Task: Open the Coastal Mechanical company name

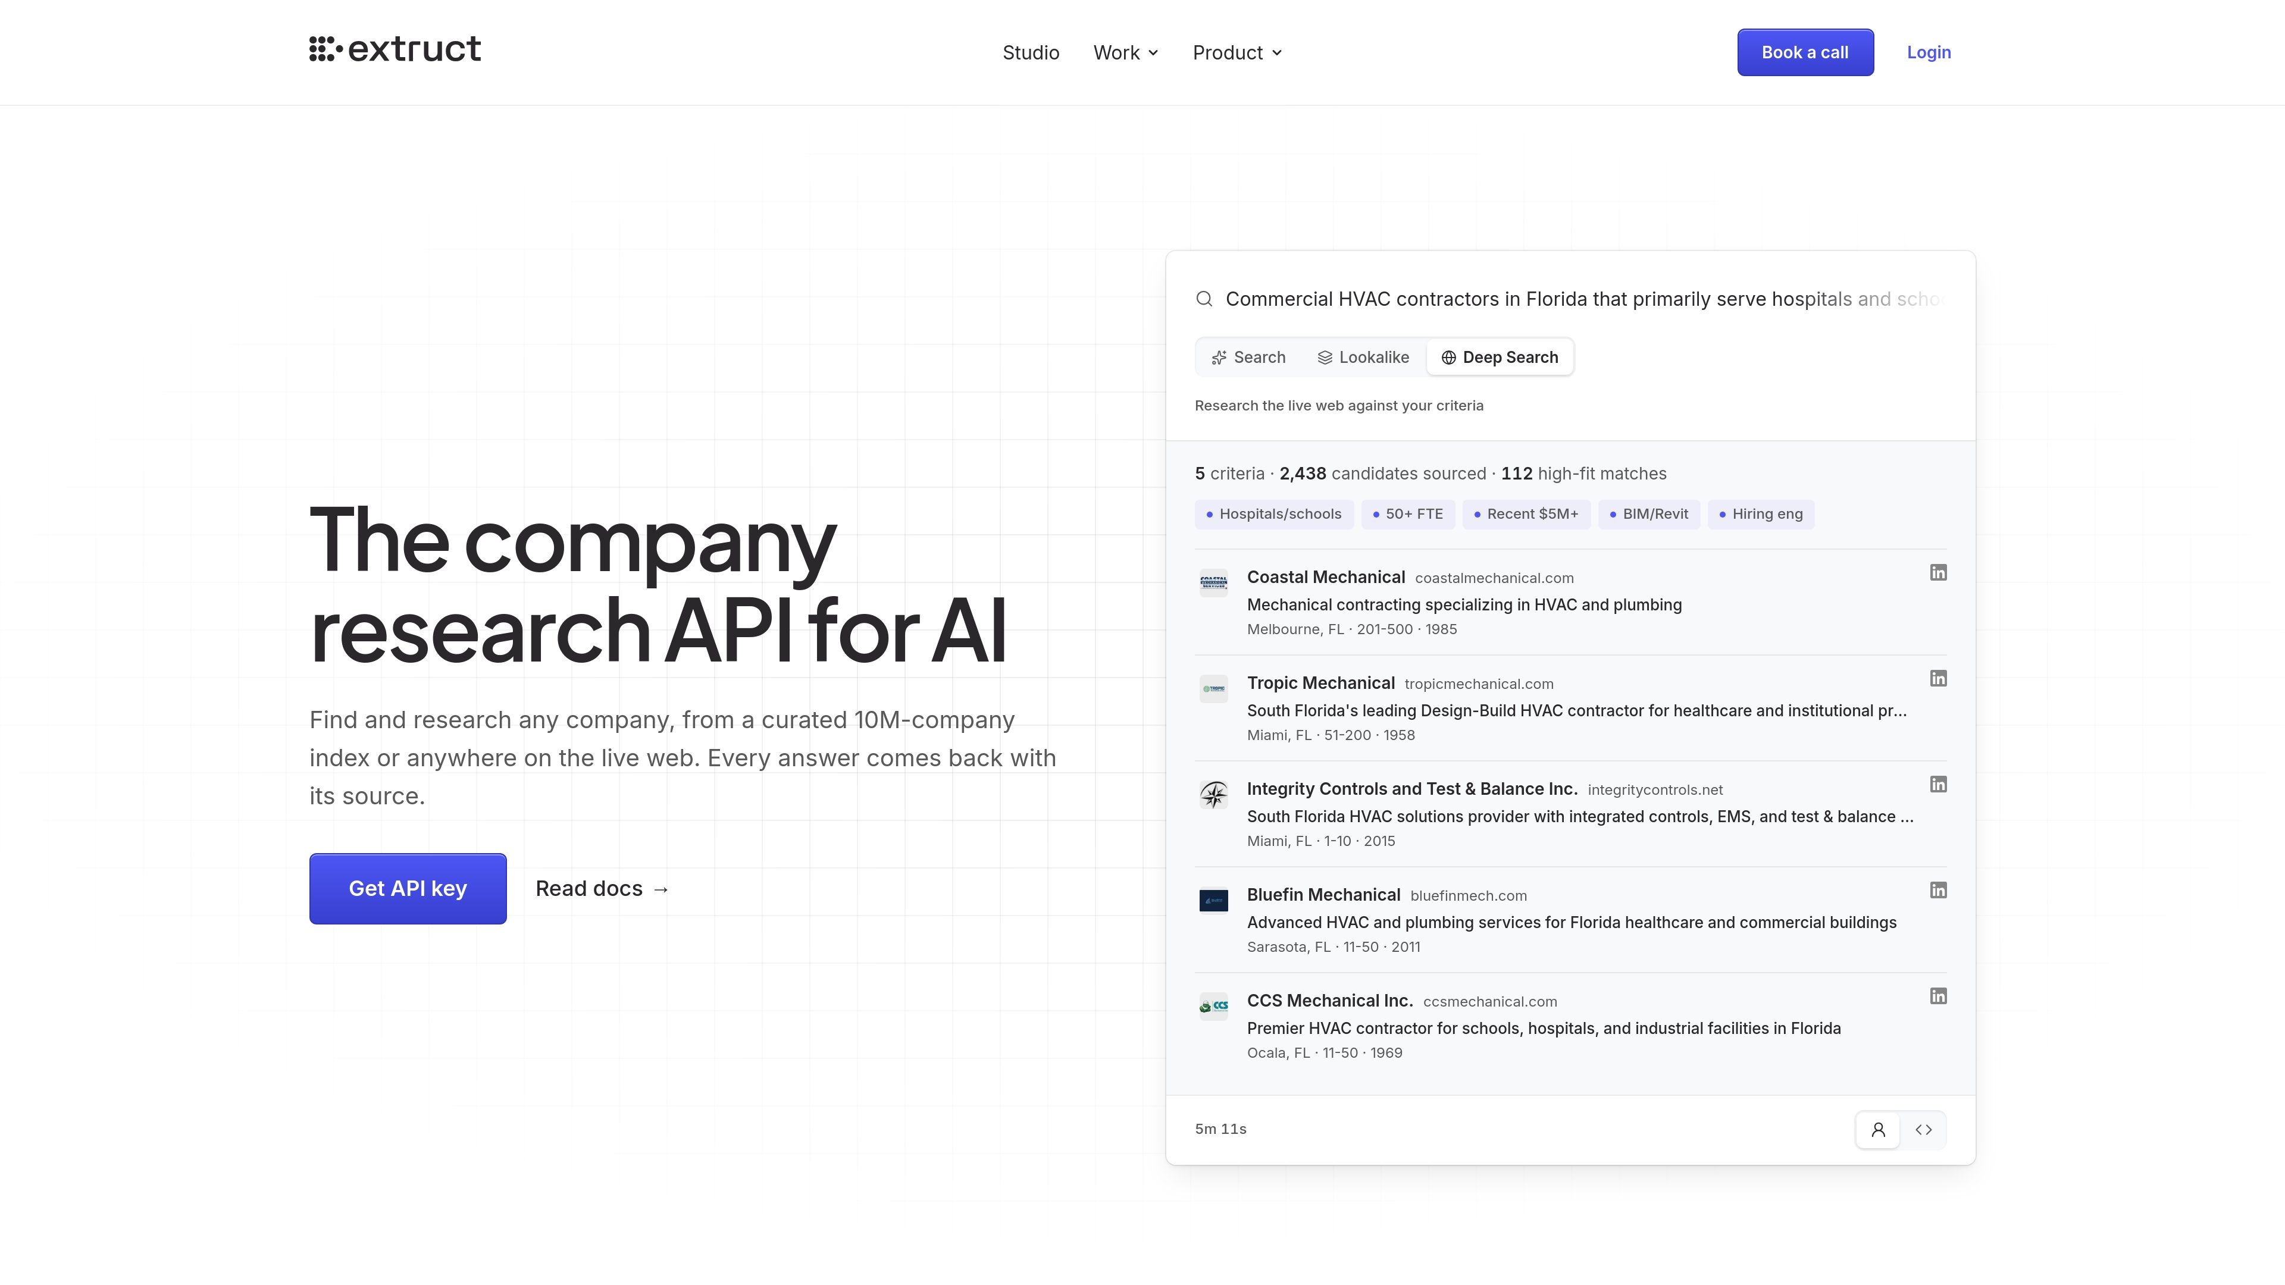Action: tap(1326, 577)
